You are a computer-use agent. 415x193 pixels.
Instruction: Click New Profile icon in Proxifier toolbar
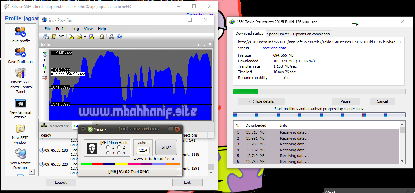click(71, 37)
